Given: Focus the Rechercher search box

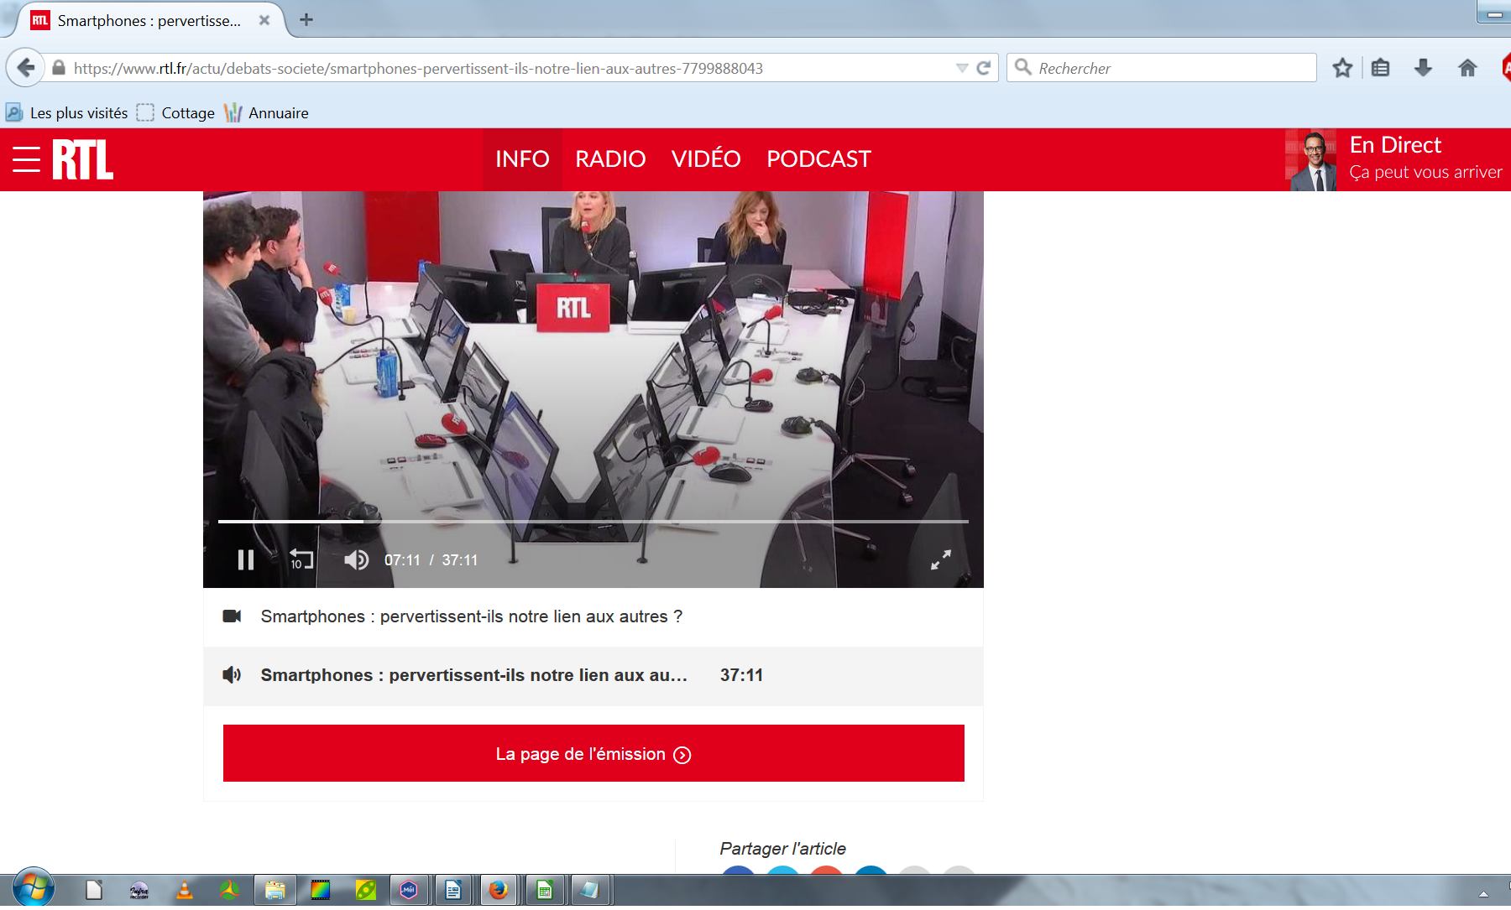Looking at the screenshot, I should click(1162, 68).
